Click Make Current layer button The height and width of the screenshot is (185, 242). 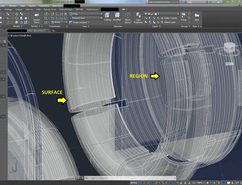click(x=170, y=18)
